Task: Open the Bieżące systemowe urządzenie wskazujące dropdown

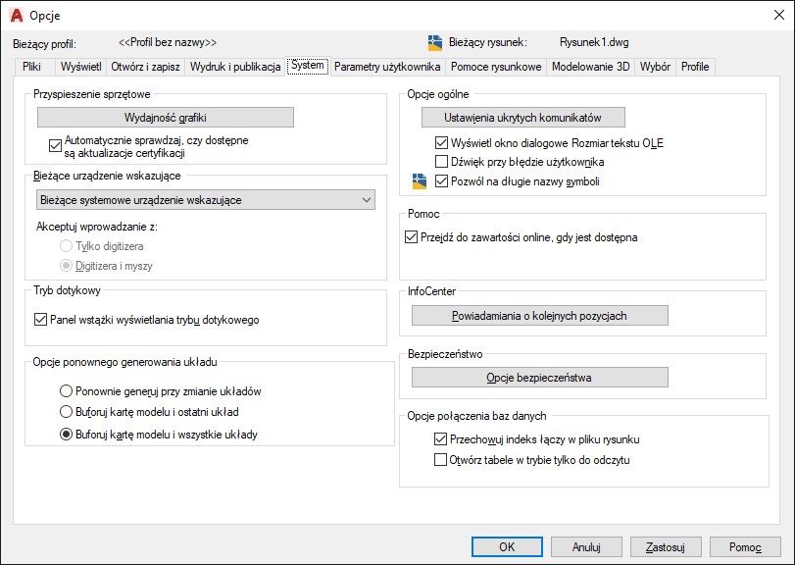Action: click(206, 200)
